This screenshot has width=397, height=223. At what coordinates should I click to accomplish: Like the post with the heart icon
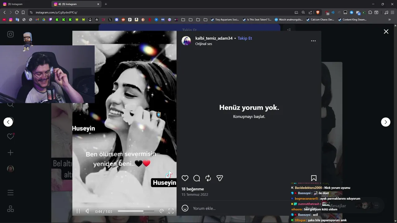pyautogui.click(x=185, y=178)
